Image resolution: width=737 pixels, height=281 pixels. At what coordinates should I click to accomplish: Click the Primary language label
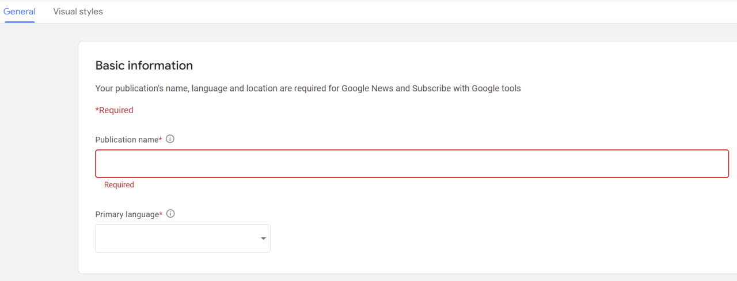point(127,214)
